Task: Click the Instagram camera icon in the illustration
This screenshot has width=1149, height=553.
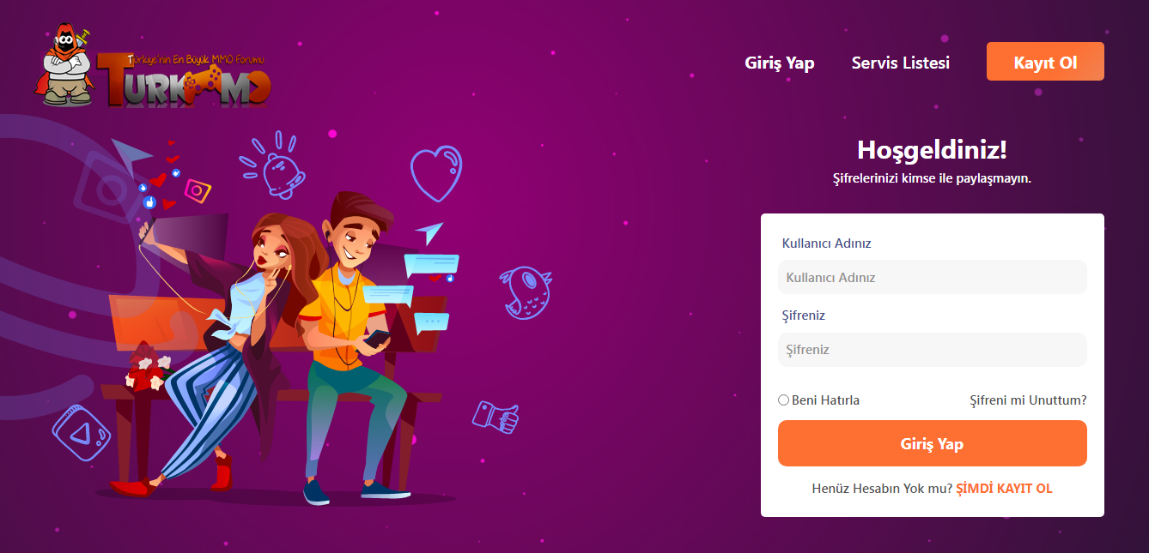Action: point(198,190)
